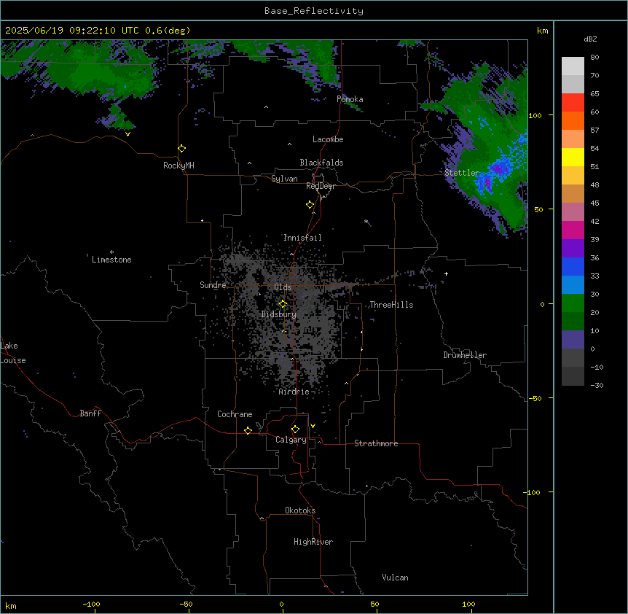Click the Blackfalds town label
Screen dimensions: 628x614
pos(321,163)
